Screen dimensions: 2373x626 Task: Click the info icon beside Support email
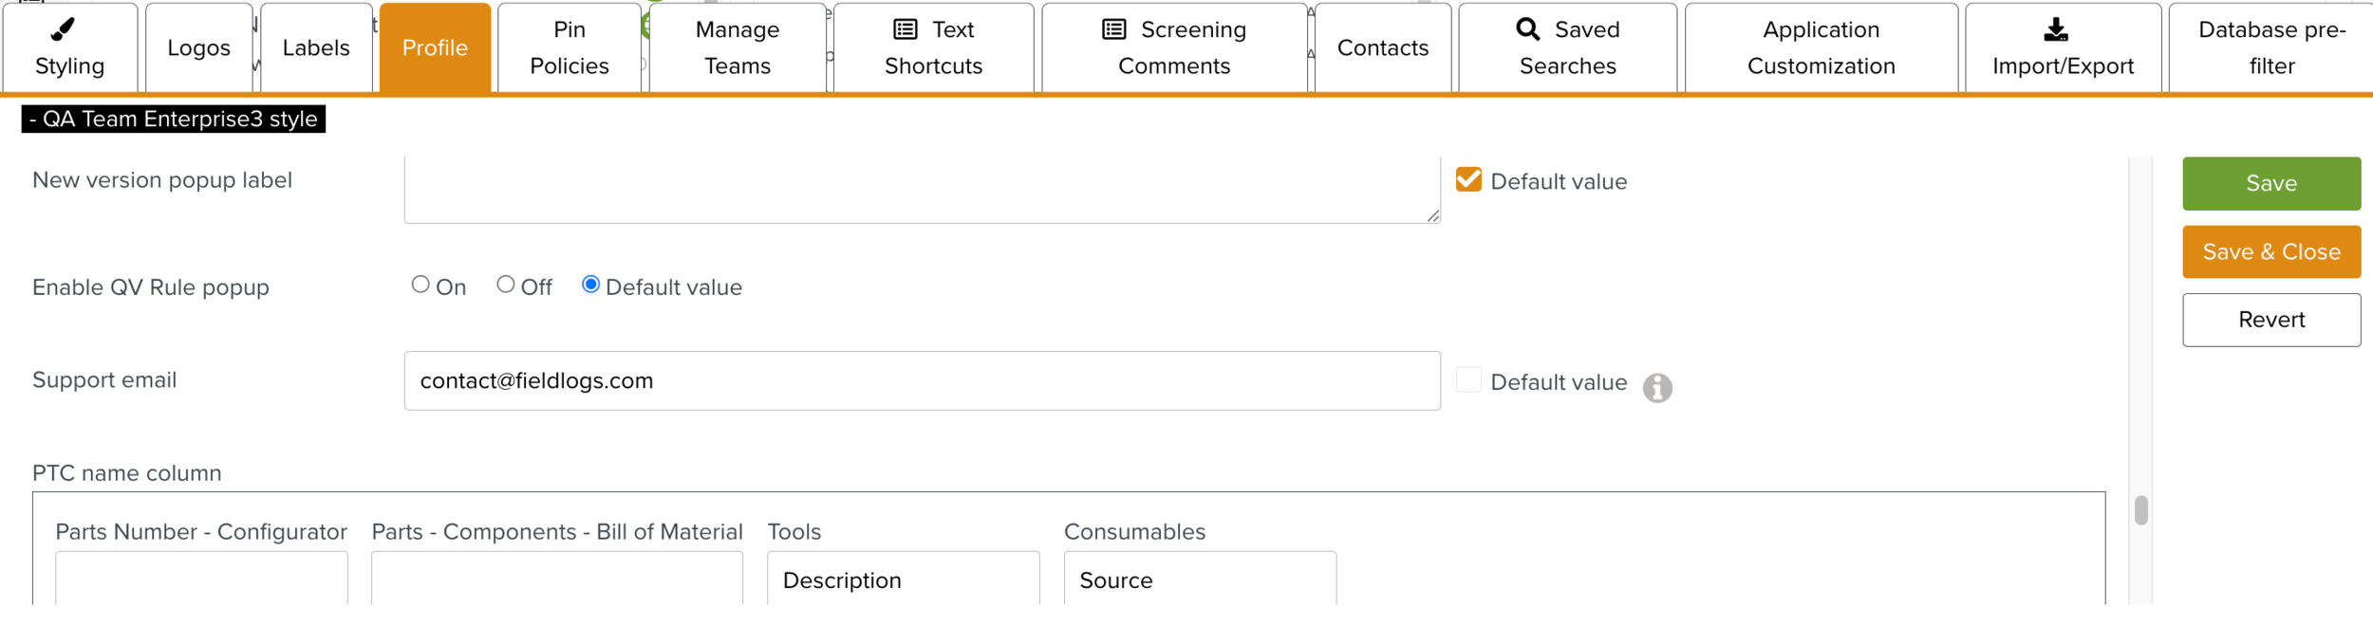(1657, 387)
